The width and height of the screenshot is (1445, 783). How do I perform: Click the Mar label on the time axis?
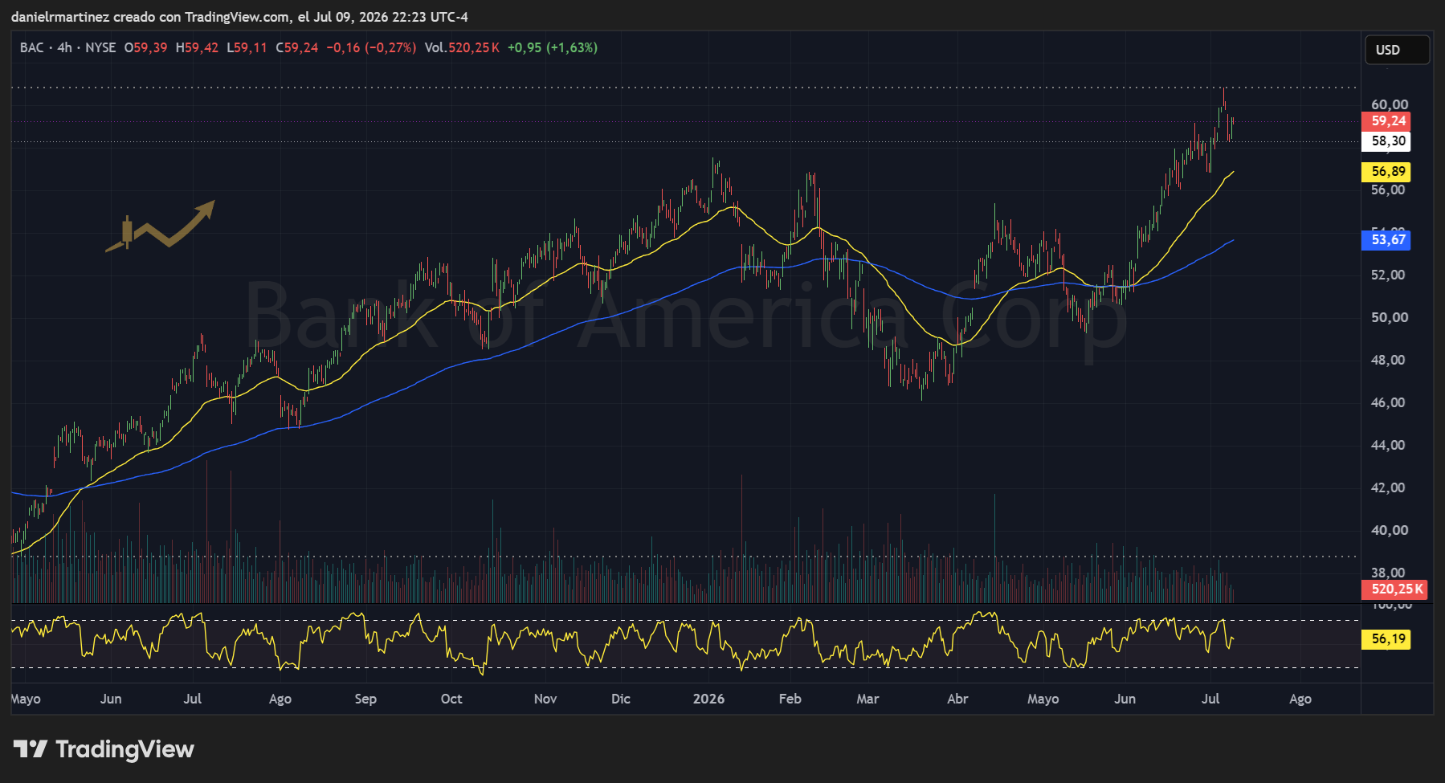[x=867, y=699]
